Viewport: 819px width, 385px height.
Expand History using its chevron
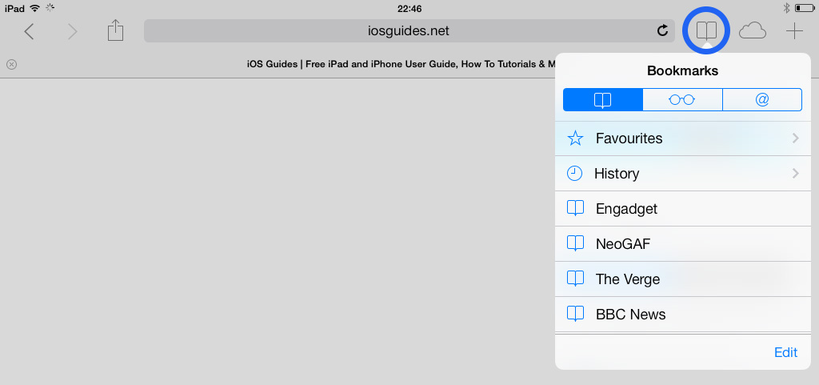[796, 174]
